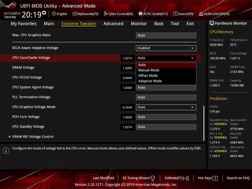Viewport: 252px width, 189px height.
Task: Open Search on FAQ link
Action: pyautogui.click(x=238, y=178)
